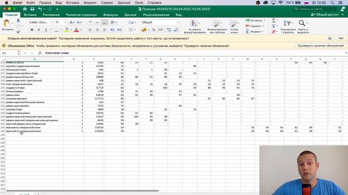Click the text orientation icon
Image resolution: width=348 pixels, height=195 pixels.
pyautogui.click(x=113, y=22)
